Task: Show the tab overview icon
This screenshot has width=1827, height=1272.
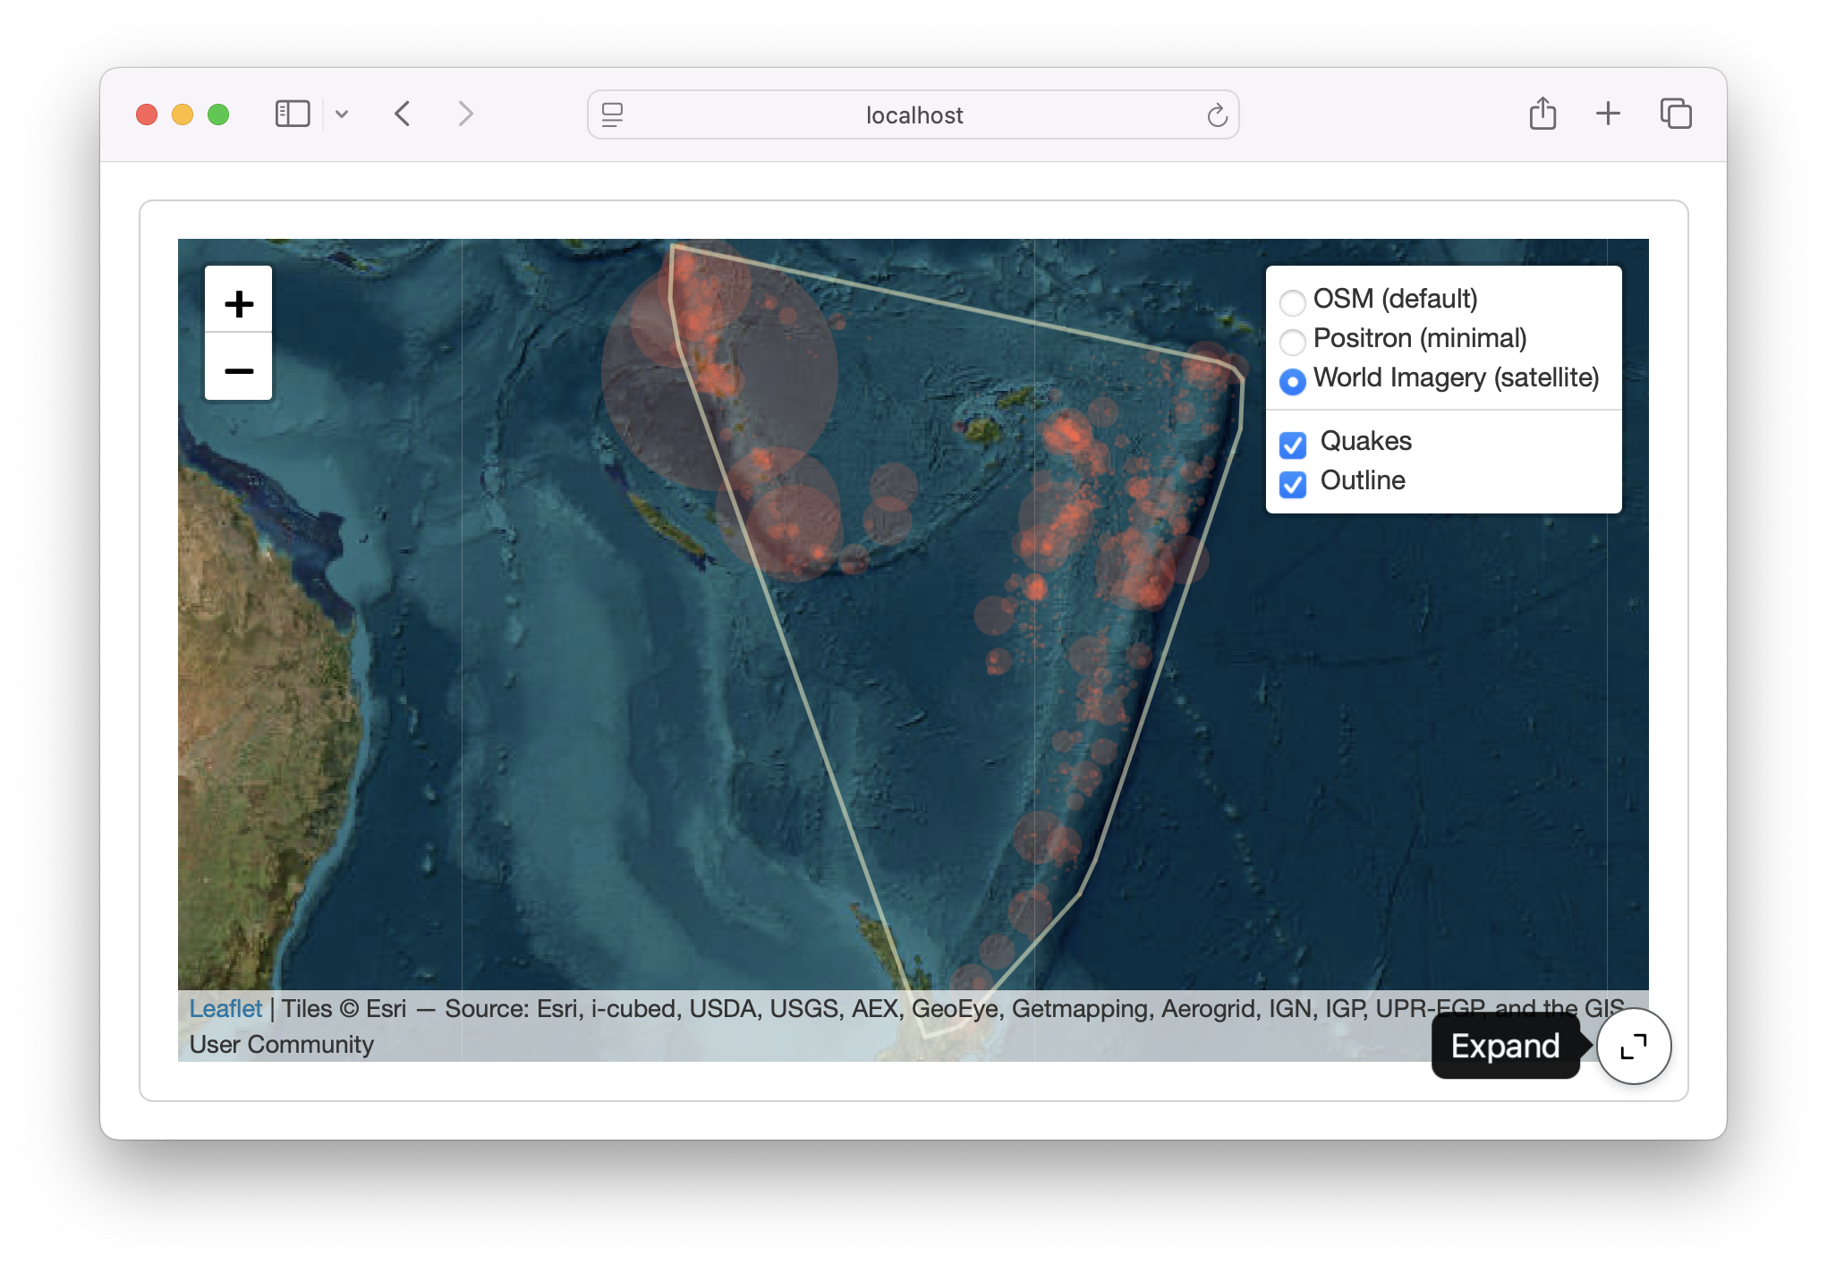Action: 1676,114
